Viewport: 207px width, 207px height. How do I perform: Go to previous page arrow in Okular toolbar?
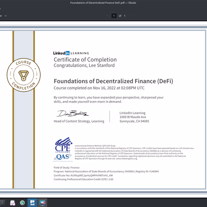107,16
